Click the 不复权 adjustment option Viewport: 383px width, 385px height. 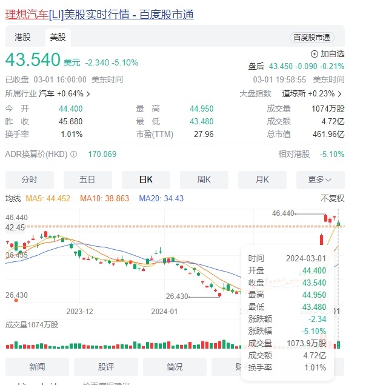click(333, 198)
